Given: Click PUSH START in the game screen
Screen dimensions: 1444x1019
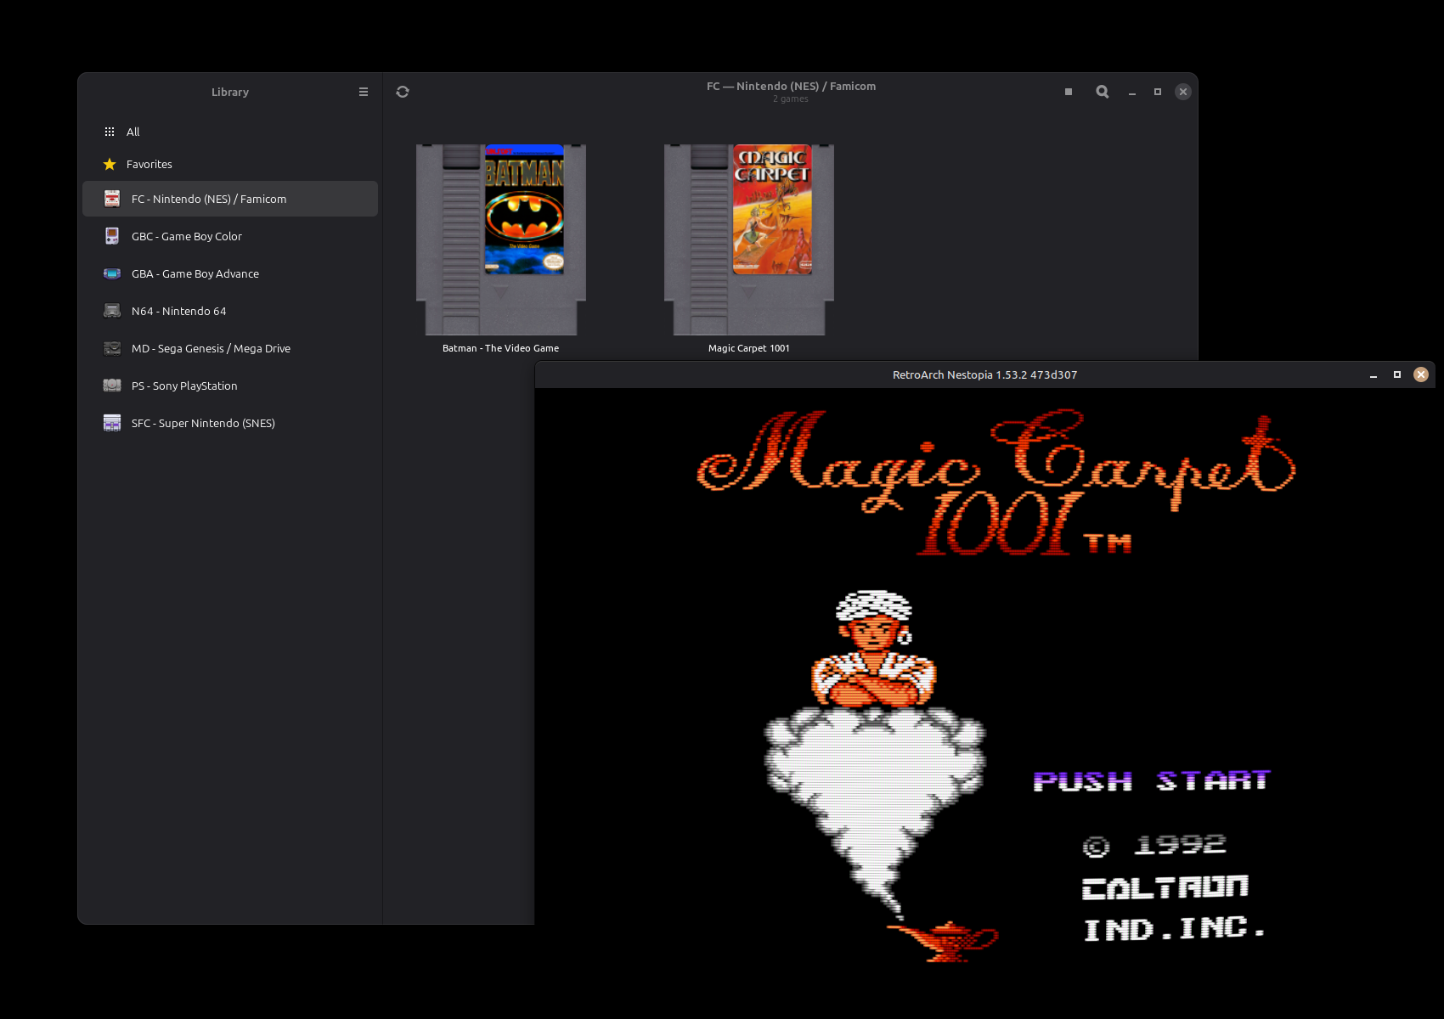Looking at the screenshot, I should tap(1152, 780).
